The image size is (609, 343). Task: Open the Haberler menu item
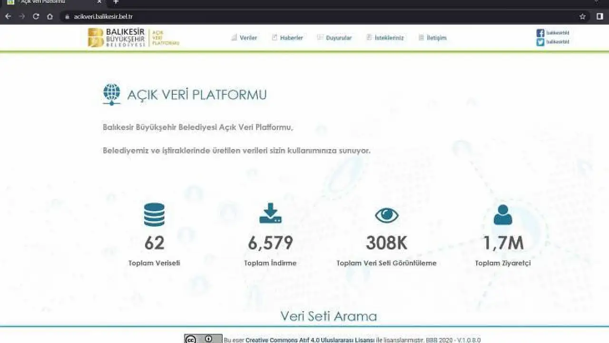287,38
